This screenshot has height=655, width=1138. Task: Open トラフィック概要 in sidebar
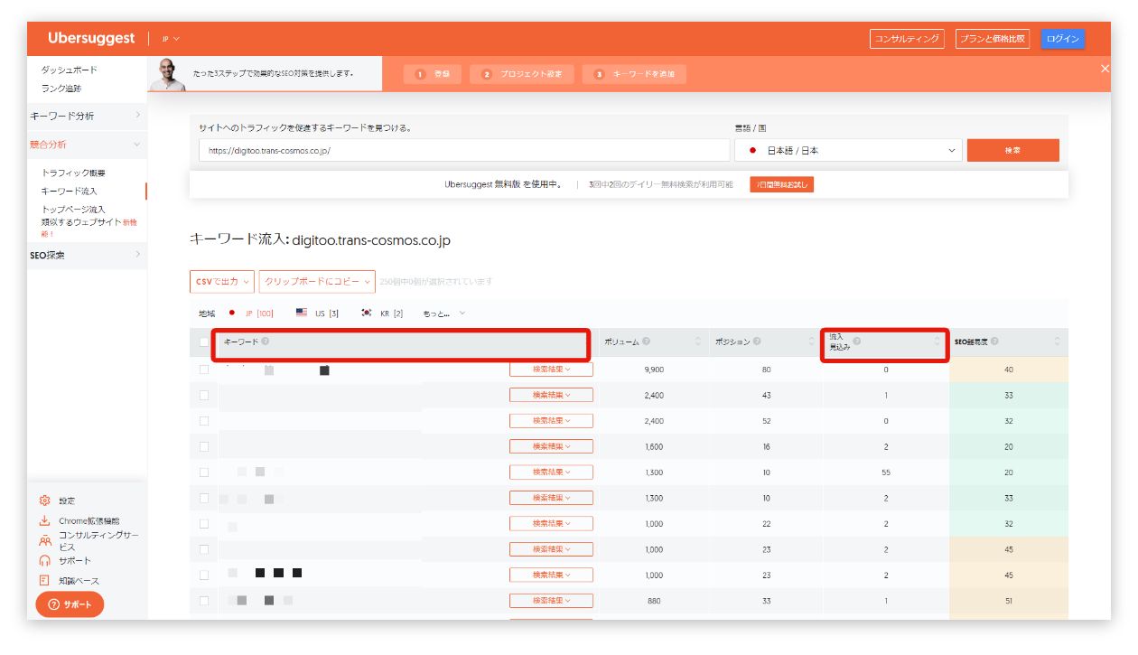click(x=74, y=173)
